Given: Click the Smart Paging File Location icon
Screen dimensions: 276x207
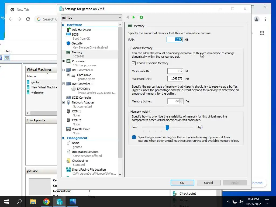Looking at the screenshot, I should pos(68,170).
